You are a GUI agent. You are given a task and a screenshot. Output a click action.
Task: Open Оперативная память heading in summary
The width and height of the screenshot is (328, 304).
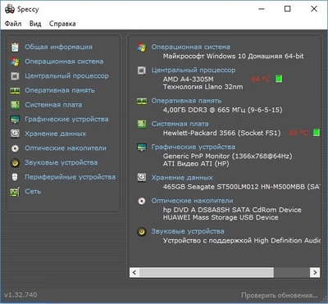pos(186,101)
